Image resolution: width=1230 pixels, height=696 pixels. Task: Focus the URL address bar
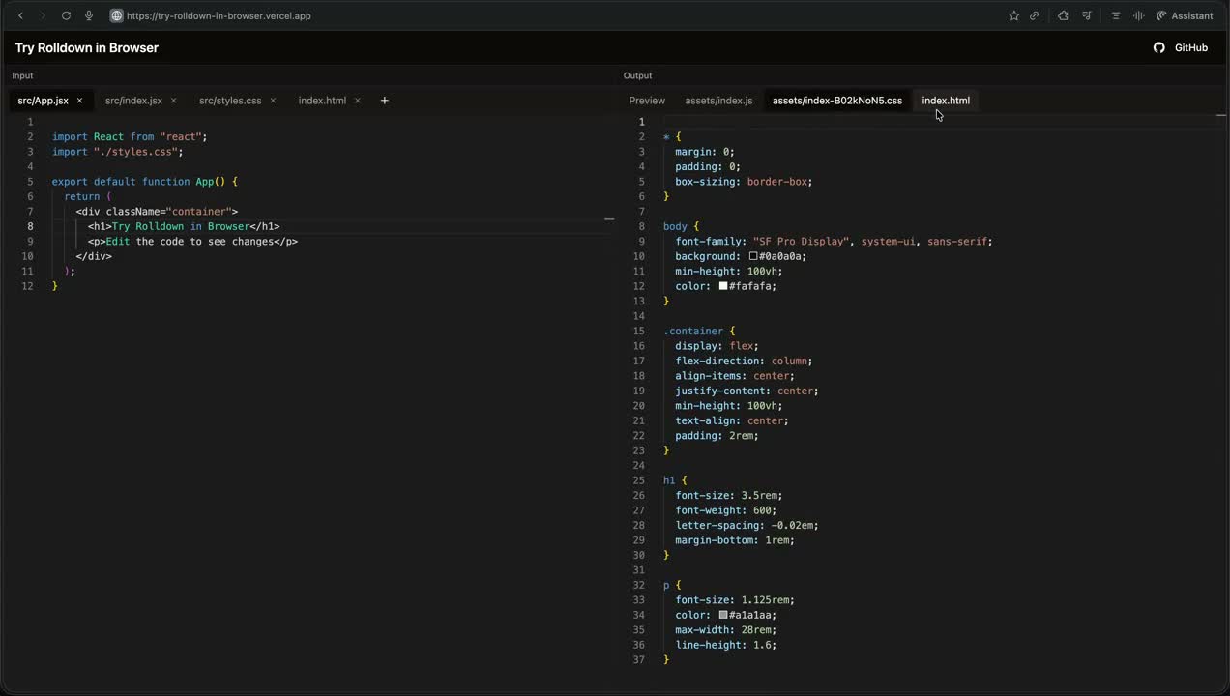(x=219, y=15)
